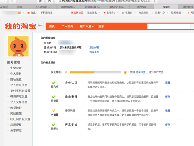Viewport: 194px width, 146px height.
Task: Click the browser reload icon
Action: [155, 1]
